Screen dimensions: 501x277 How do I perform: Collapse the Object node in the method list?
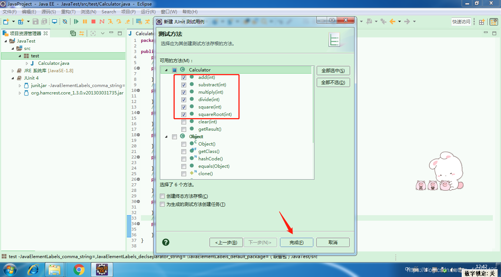(167, 137)
